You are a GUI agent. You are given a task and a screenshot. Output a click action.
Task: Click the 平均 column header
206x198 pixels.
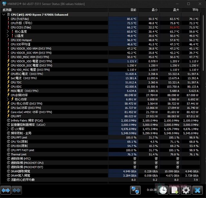click(195, 10)
